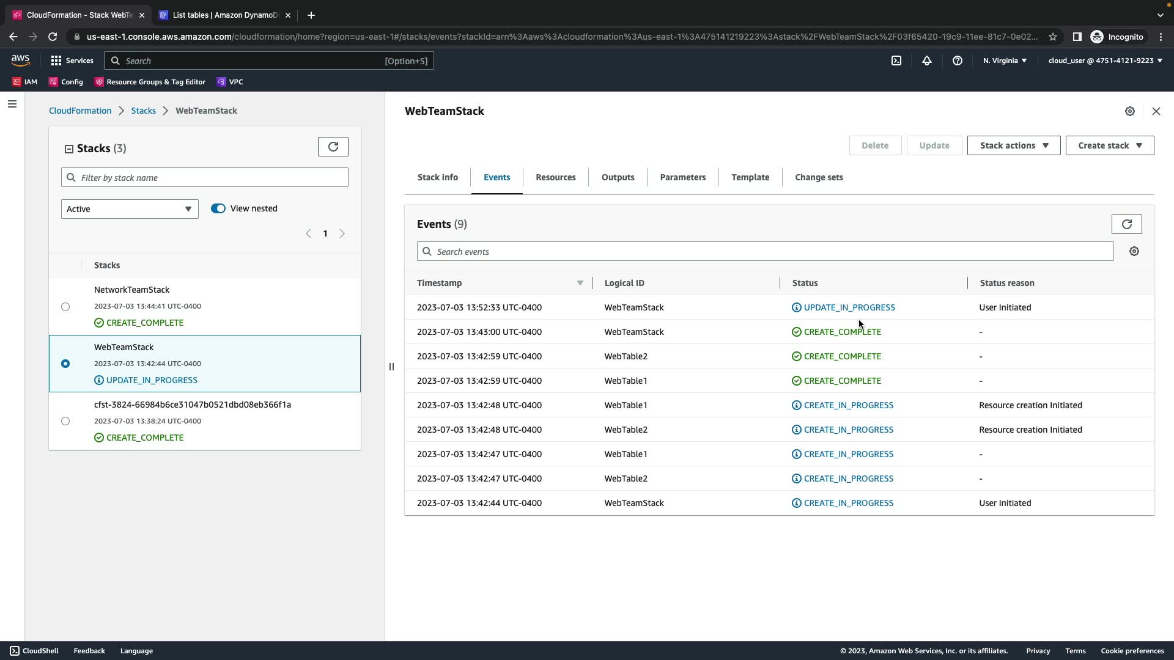Click the Stacks breadcrumb link
The image size is (1174, 660).
pos(143,111)
